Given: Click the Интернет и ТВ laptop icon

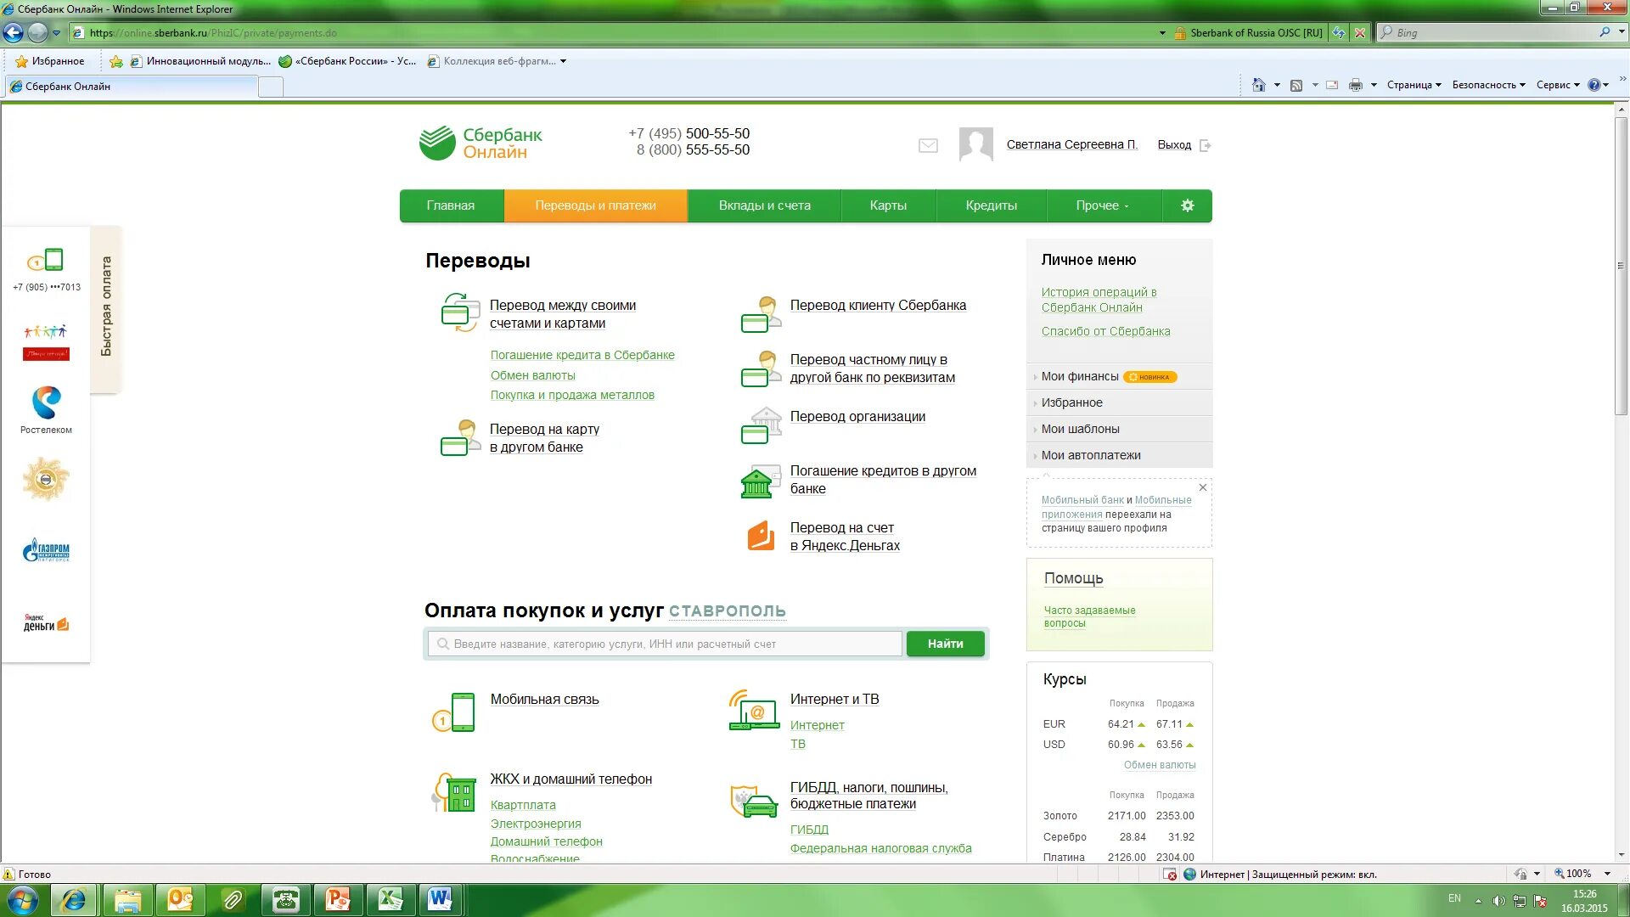Looking at the screenshot, I should coord(754,710).
